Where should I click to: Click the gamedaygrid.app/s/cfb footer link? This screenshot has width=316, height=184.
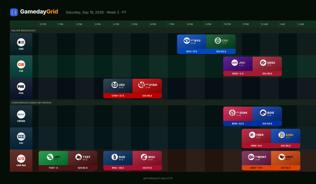click(158, 178)
